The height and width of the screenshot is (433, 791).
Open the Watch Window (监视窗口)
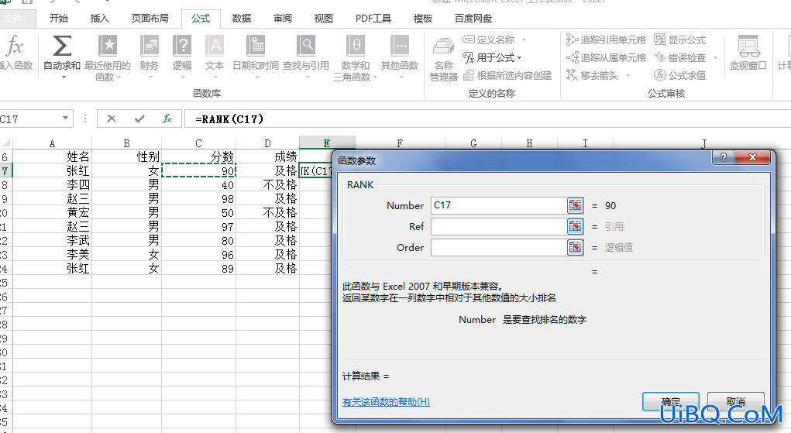748,53
